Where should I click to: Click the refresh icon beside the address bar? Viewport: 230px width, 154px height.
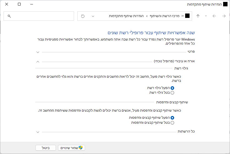point(83,16)
